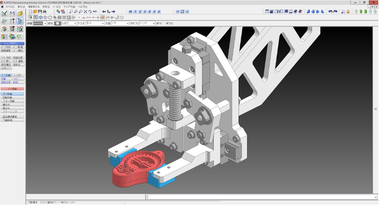
Task: Click the rotate view circular arrow icon
Action: click(90, 12)
